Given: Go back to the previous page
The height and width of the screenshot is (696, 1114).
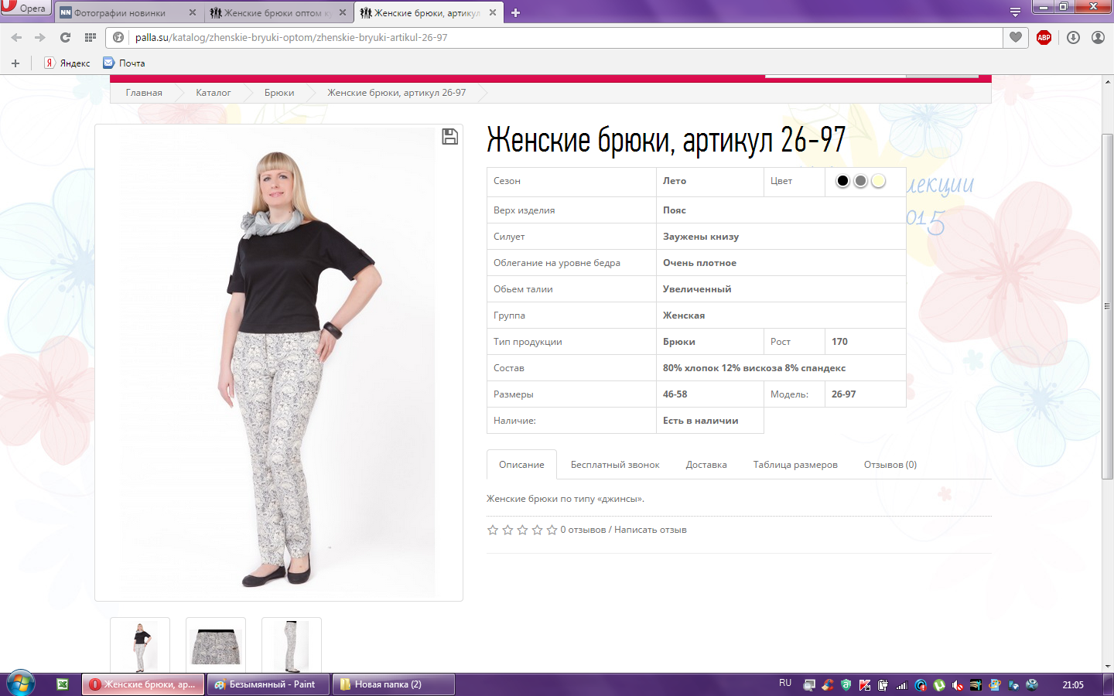Looking at the screenshot, I should tap(16, 37).
